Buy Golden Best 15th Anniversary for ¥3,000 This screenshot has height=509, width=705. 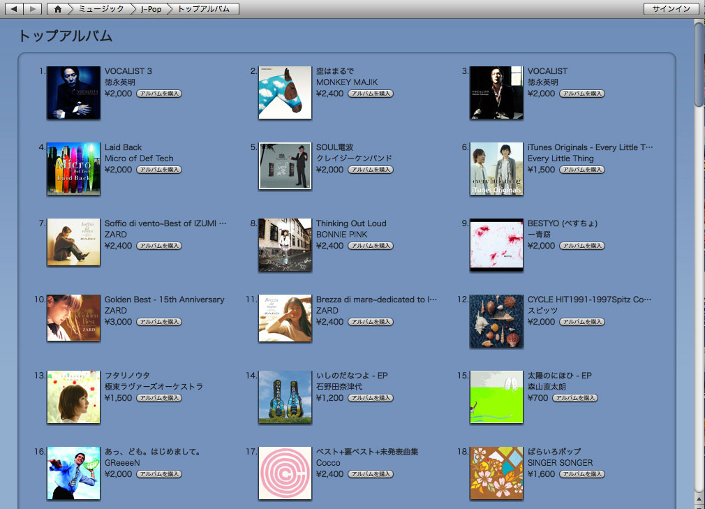click(x=159, y=322)
